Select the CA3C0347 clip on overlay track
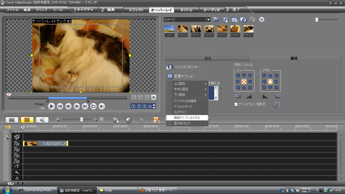The height and width of the screenshot is (194, 345). 45,144
